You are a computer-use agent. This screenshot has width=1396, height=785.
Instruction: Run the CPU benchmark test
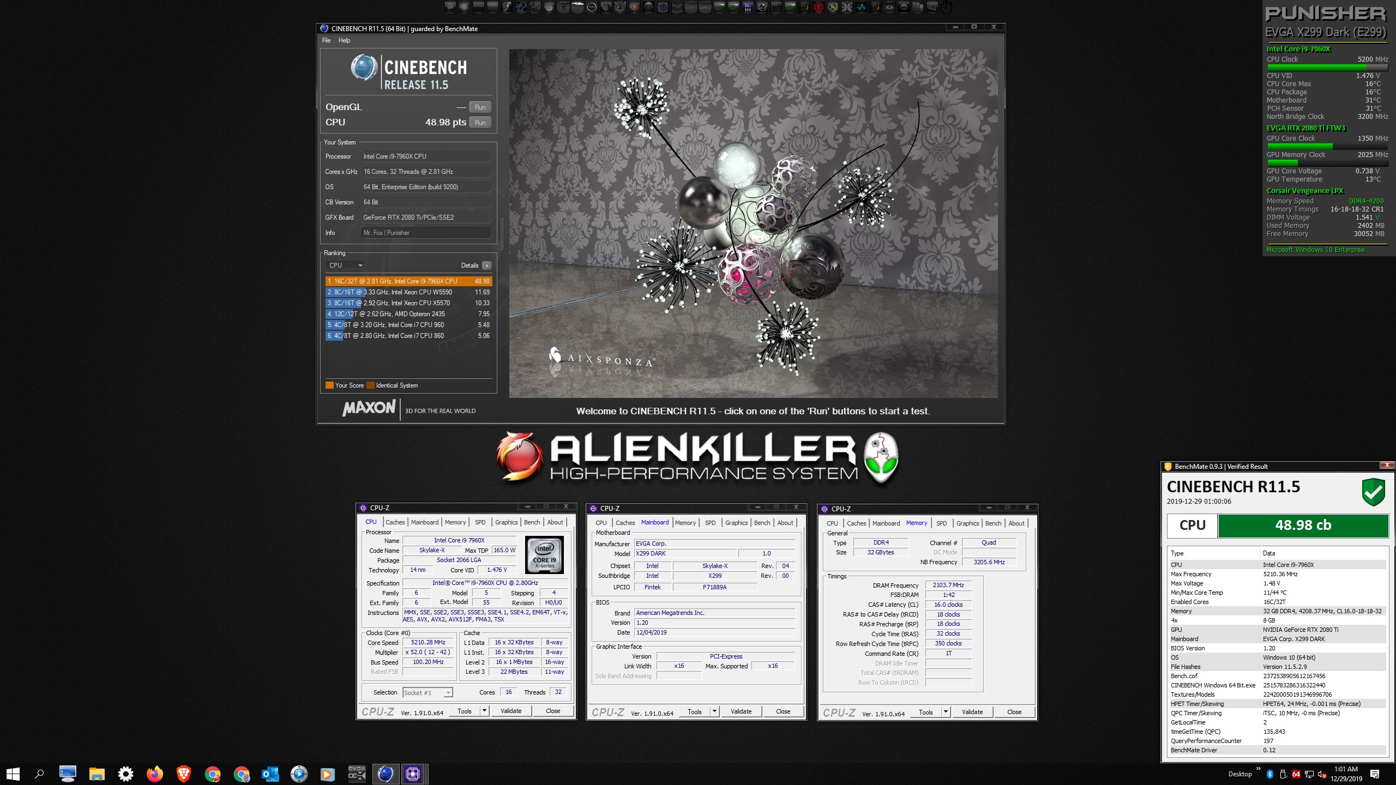click(480, 123)
